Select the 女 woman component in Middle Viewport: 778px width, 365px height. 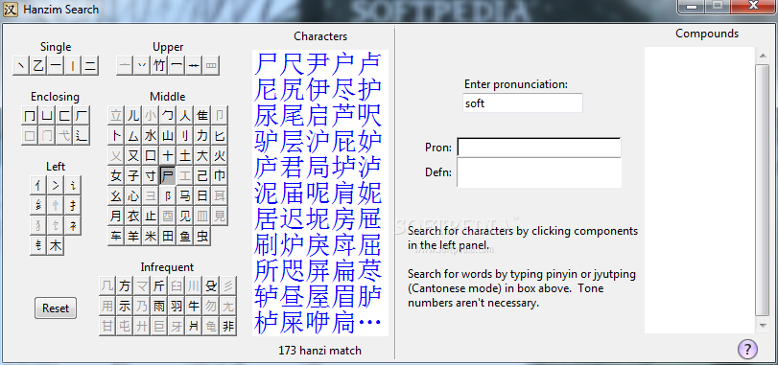coord(116,176)
